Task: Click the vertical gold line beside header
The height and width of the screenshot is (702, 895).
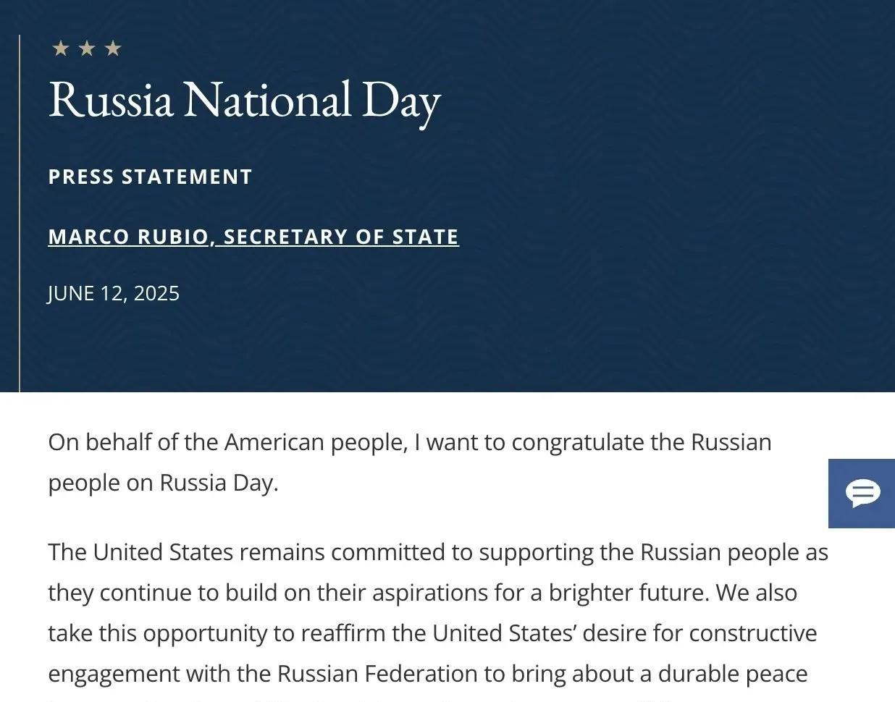Action: point(20,213)
